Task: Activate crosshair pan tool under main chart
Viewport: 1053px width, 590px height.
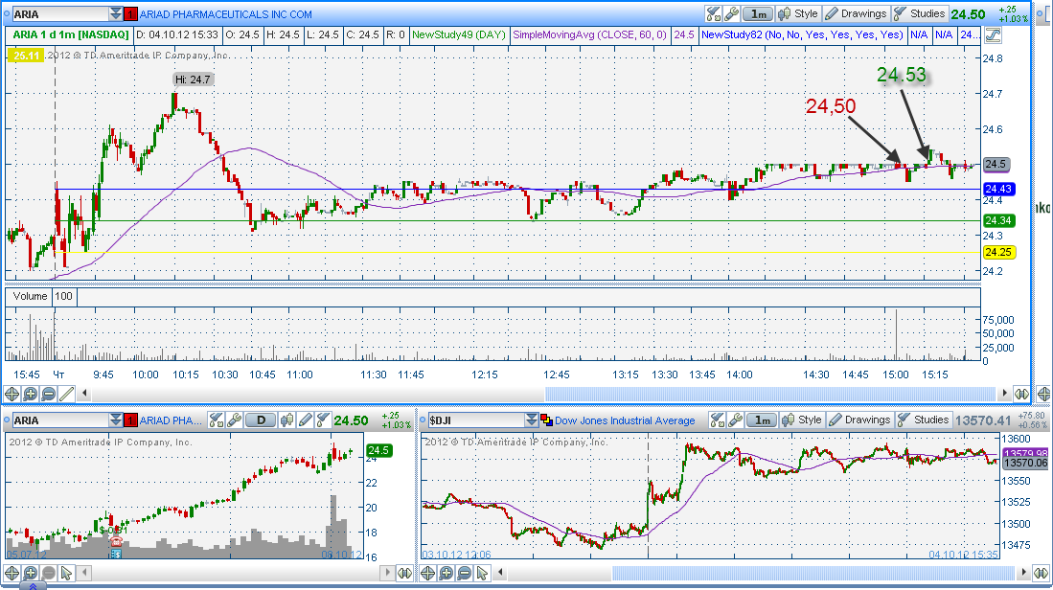Action: point(12,394)
